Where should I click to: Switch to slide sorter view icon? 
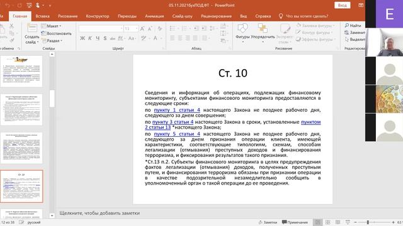coord(327,222)
